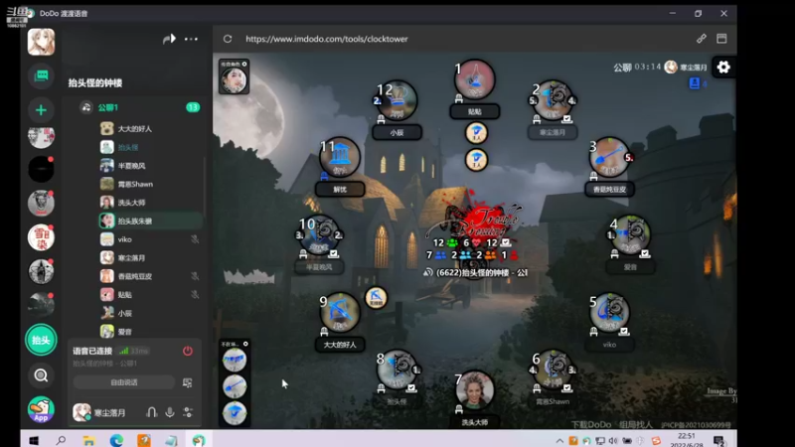Screen dimensions: 795x447
Task: Click seat 6 character token
Action: pyautogui.click(x=553, y=369)
